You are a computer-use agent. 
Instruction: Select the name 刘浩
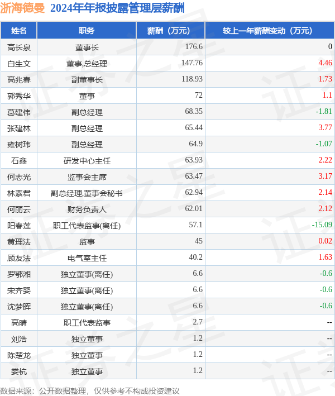(19, 338)
